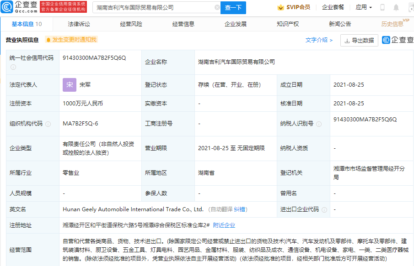The image size is (414, 266).
Task: Click region value 湖南省
Action: (206, 173)
